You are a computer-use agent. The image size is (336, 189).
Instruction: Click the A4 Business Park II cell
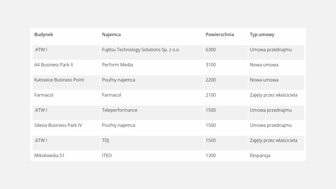point(53,65)
